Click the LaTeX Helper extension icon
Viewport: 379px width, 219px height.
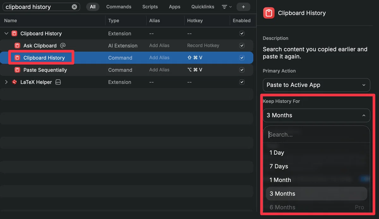pos(14,82)
